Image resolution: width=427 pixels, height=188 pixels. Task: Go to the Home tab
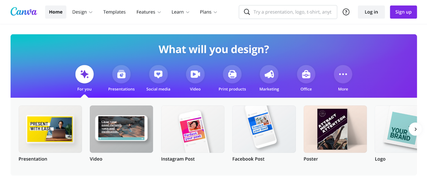click(56, 12)
